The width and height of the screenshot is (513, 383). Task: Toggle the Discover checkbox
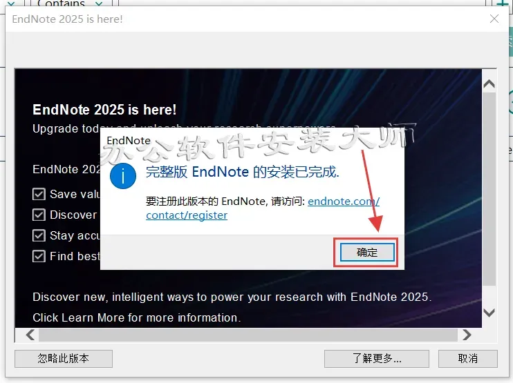39,215
